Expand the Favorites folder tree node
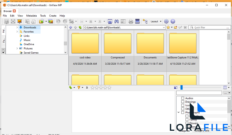232x135 pixels. [x=17, y=32]
